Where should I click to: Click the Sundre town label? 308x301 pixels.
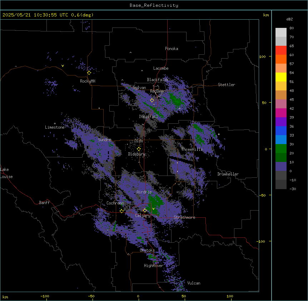click(104, 140)
